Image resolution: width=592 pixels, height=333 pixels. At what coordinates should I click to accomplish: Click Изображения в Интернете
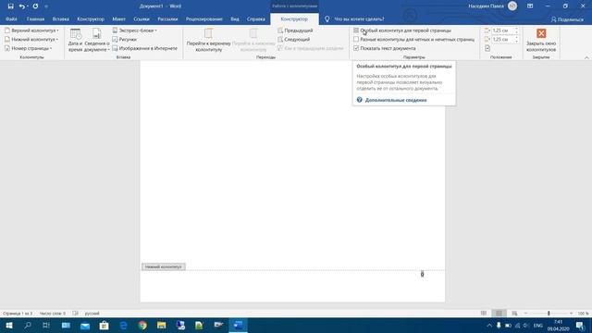click(144, 48)
